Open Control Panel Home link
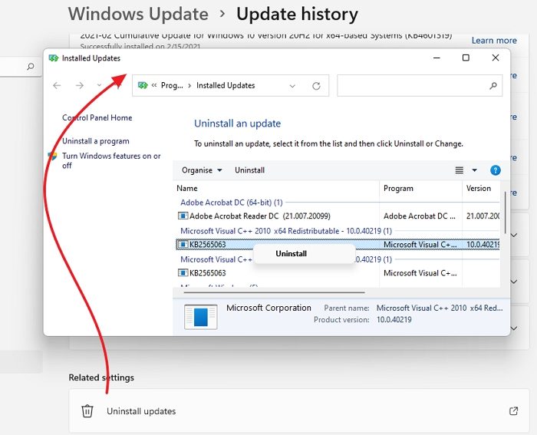This screenshot has width=537, height=435. [x=97, y=118]
